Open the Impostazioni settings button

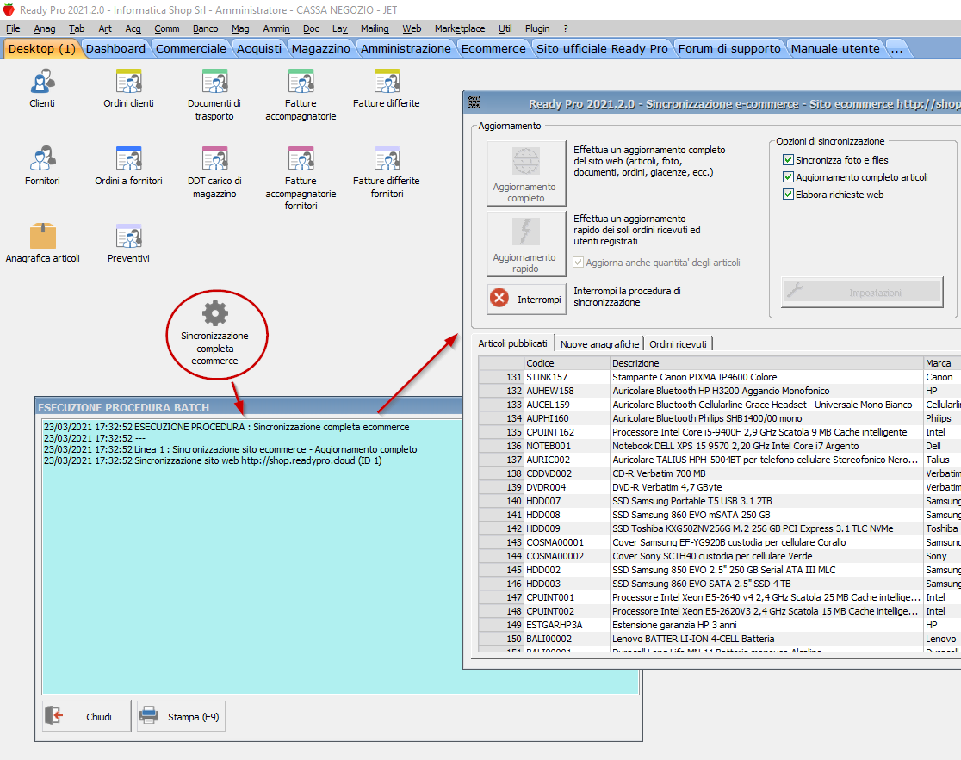[x=862, y=292]
